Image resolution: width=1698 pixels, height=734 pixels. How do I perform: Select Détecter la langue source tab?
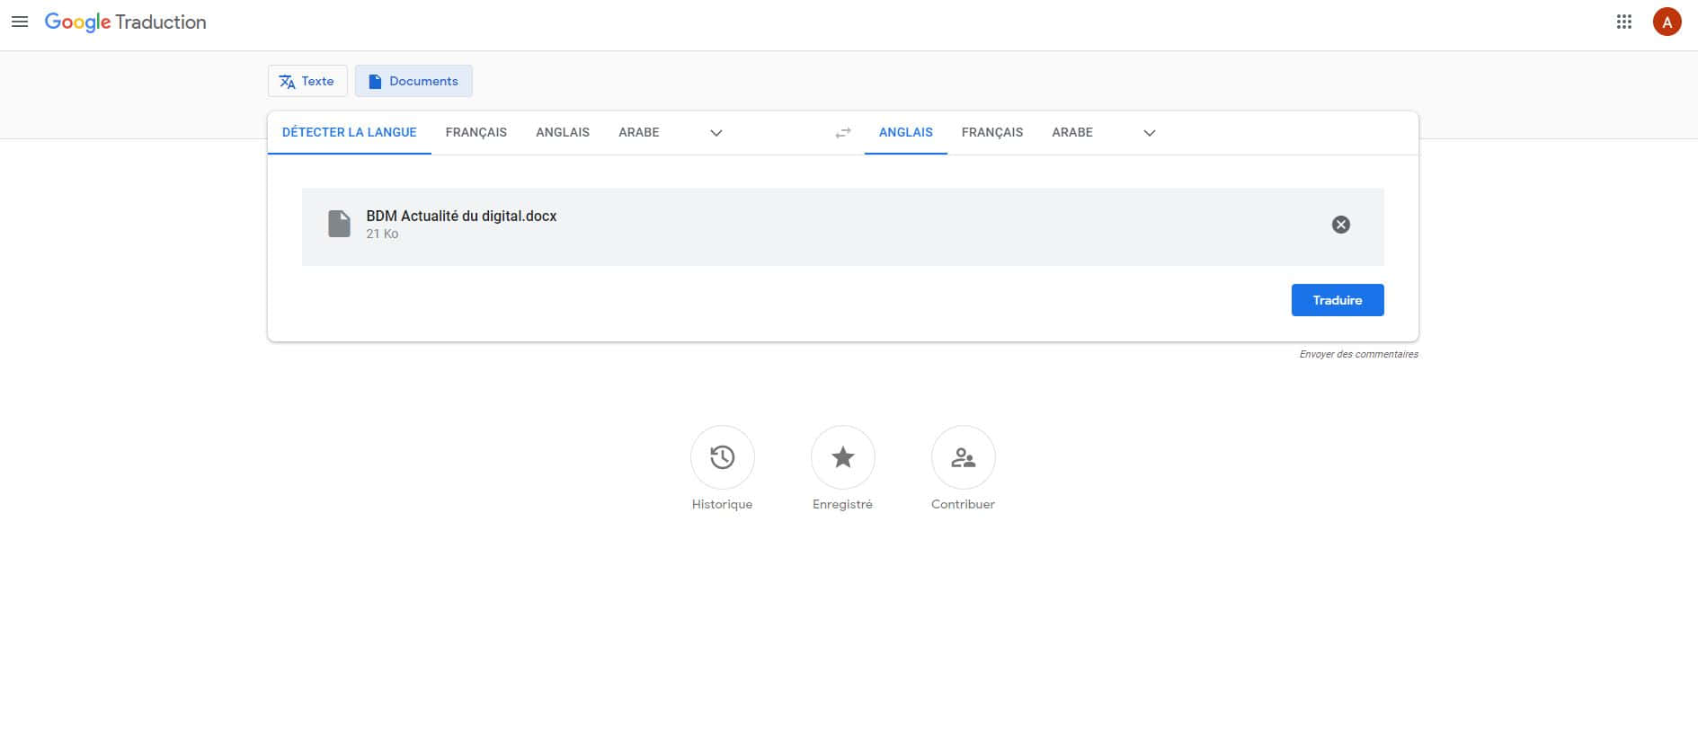[349, 132]
